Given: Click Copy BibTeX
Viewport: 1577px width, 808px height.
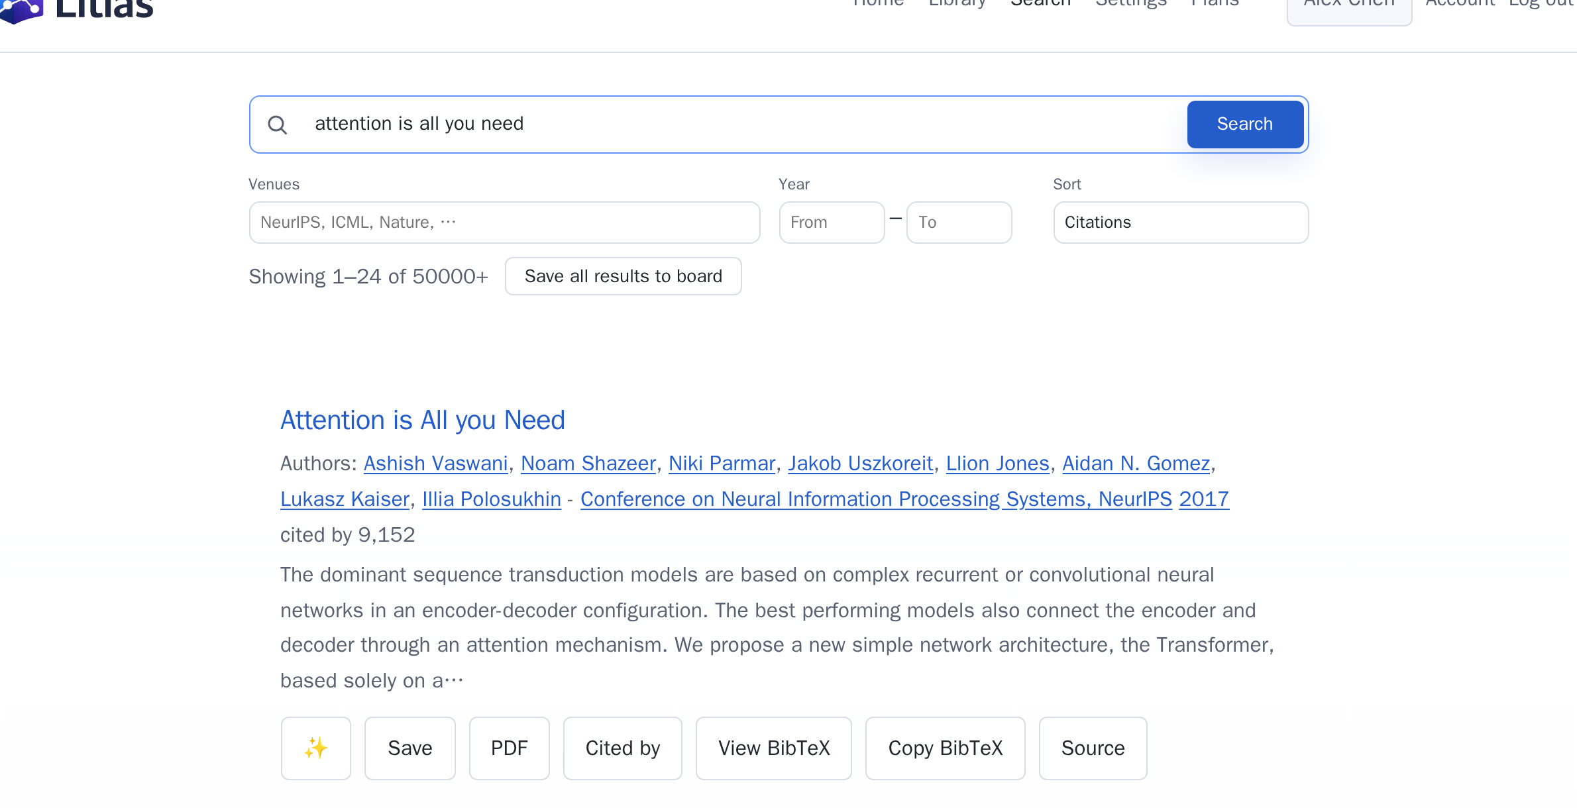Looking at the screenshot, I should tap(945, 748).
